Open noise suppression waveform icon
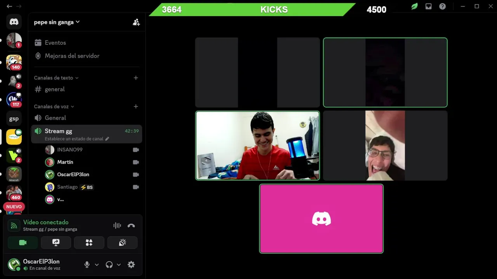Image resolution: width=497 pixels, height=279 pixels. tap(117, 226)
